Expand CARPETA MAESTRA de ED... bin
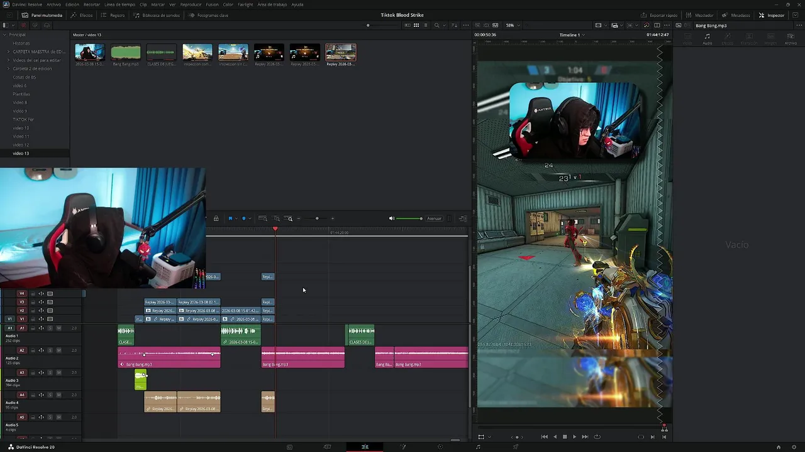Viewport: 805px width, 452px height. pyautogui.click(x=8, y=51)
